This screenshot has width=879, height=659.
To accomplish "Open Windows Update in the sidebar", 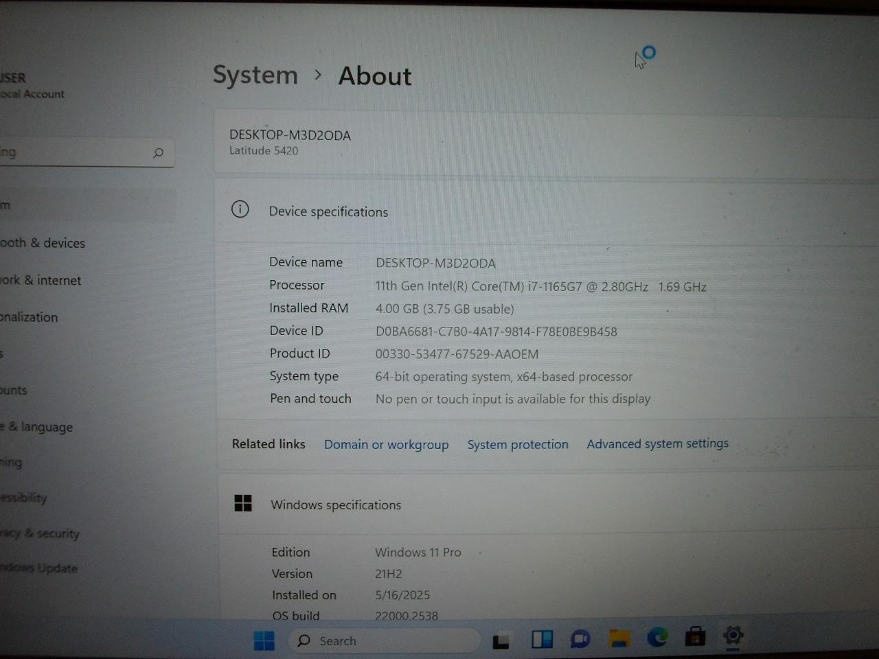I will 38,568.
